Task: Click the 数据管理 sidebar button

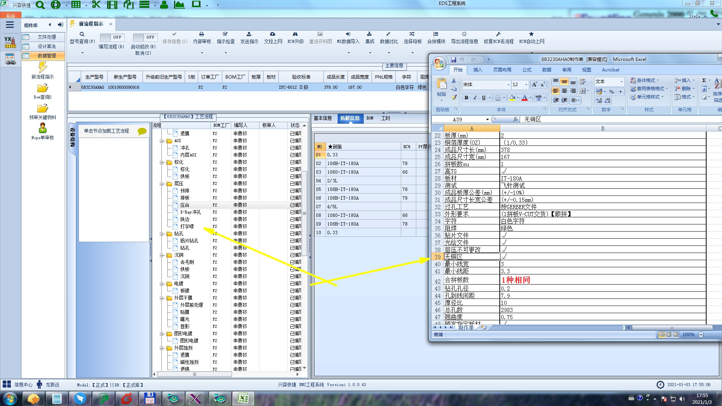Action: pos(42,56)
